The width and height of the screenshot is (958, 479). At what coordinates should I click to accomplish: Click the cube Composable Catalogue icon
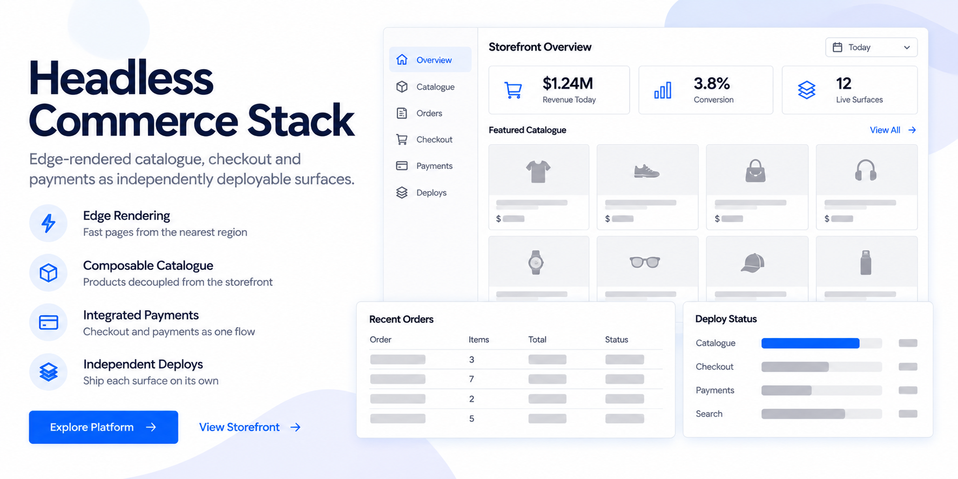(x=49, y=273)
